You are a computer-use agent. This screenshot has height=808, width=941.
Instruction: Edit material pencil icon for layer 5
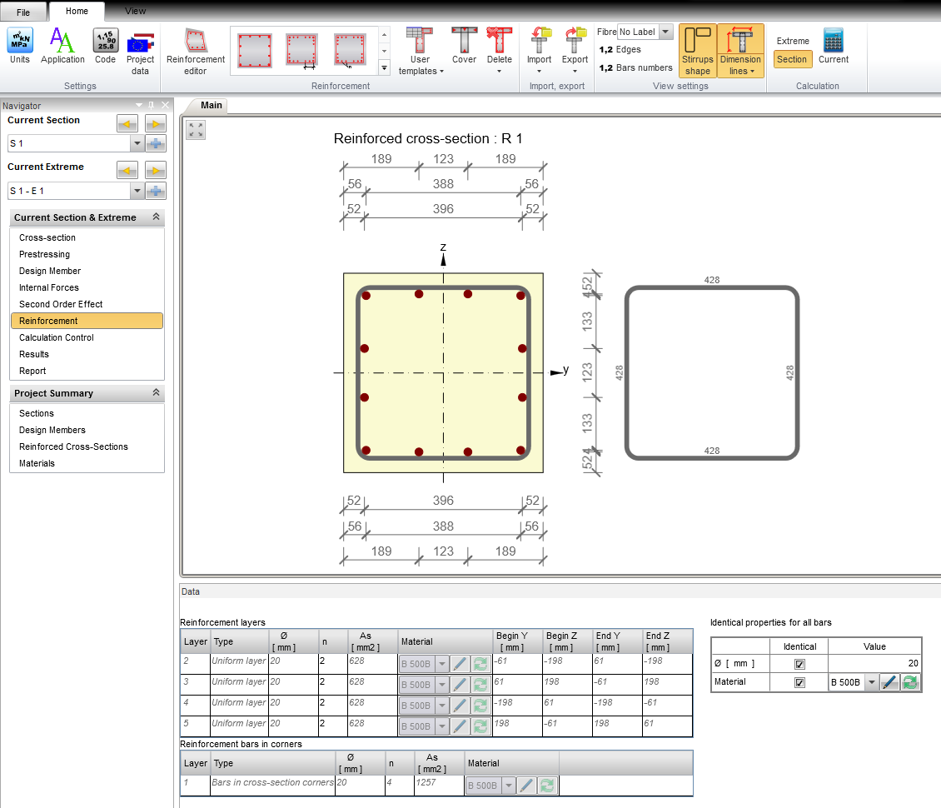point(460,726)
